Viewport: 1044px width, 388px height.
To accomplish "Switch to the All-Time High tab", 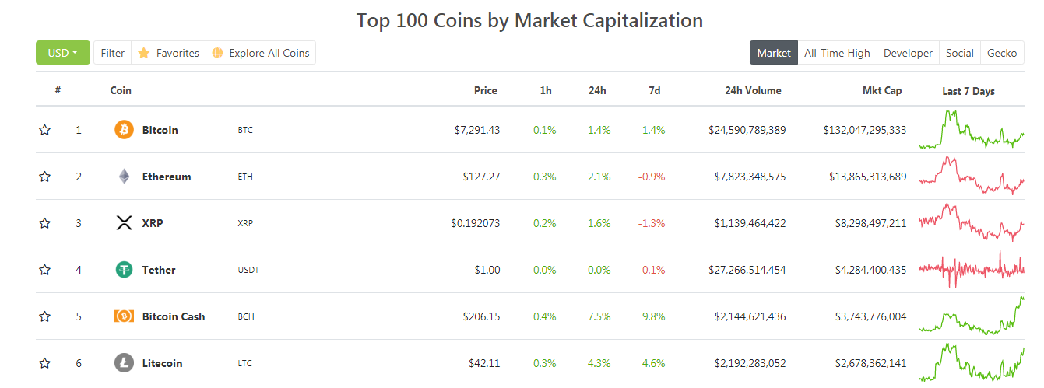I will click(x=837, y=53).
